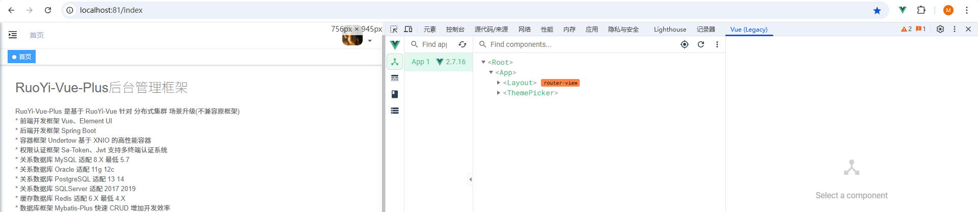Screen dimensions: 978x212
Task: Activate select component in page target
Action: point(685,44)
